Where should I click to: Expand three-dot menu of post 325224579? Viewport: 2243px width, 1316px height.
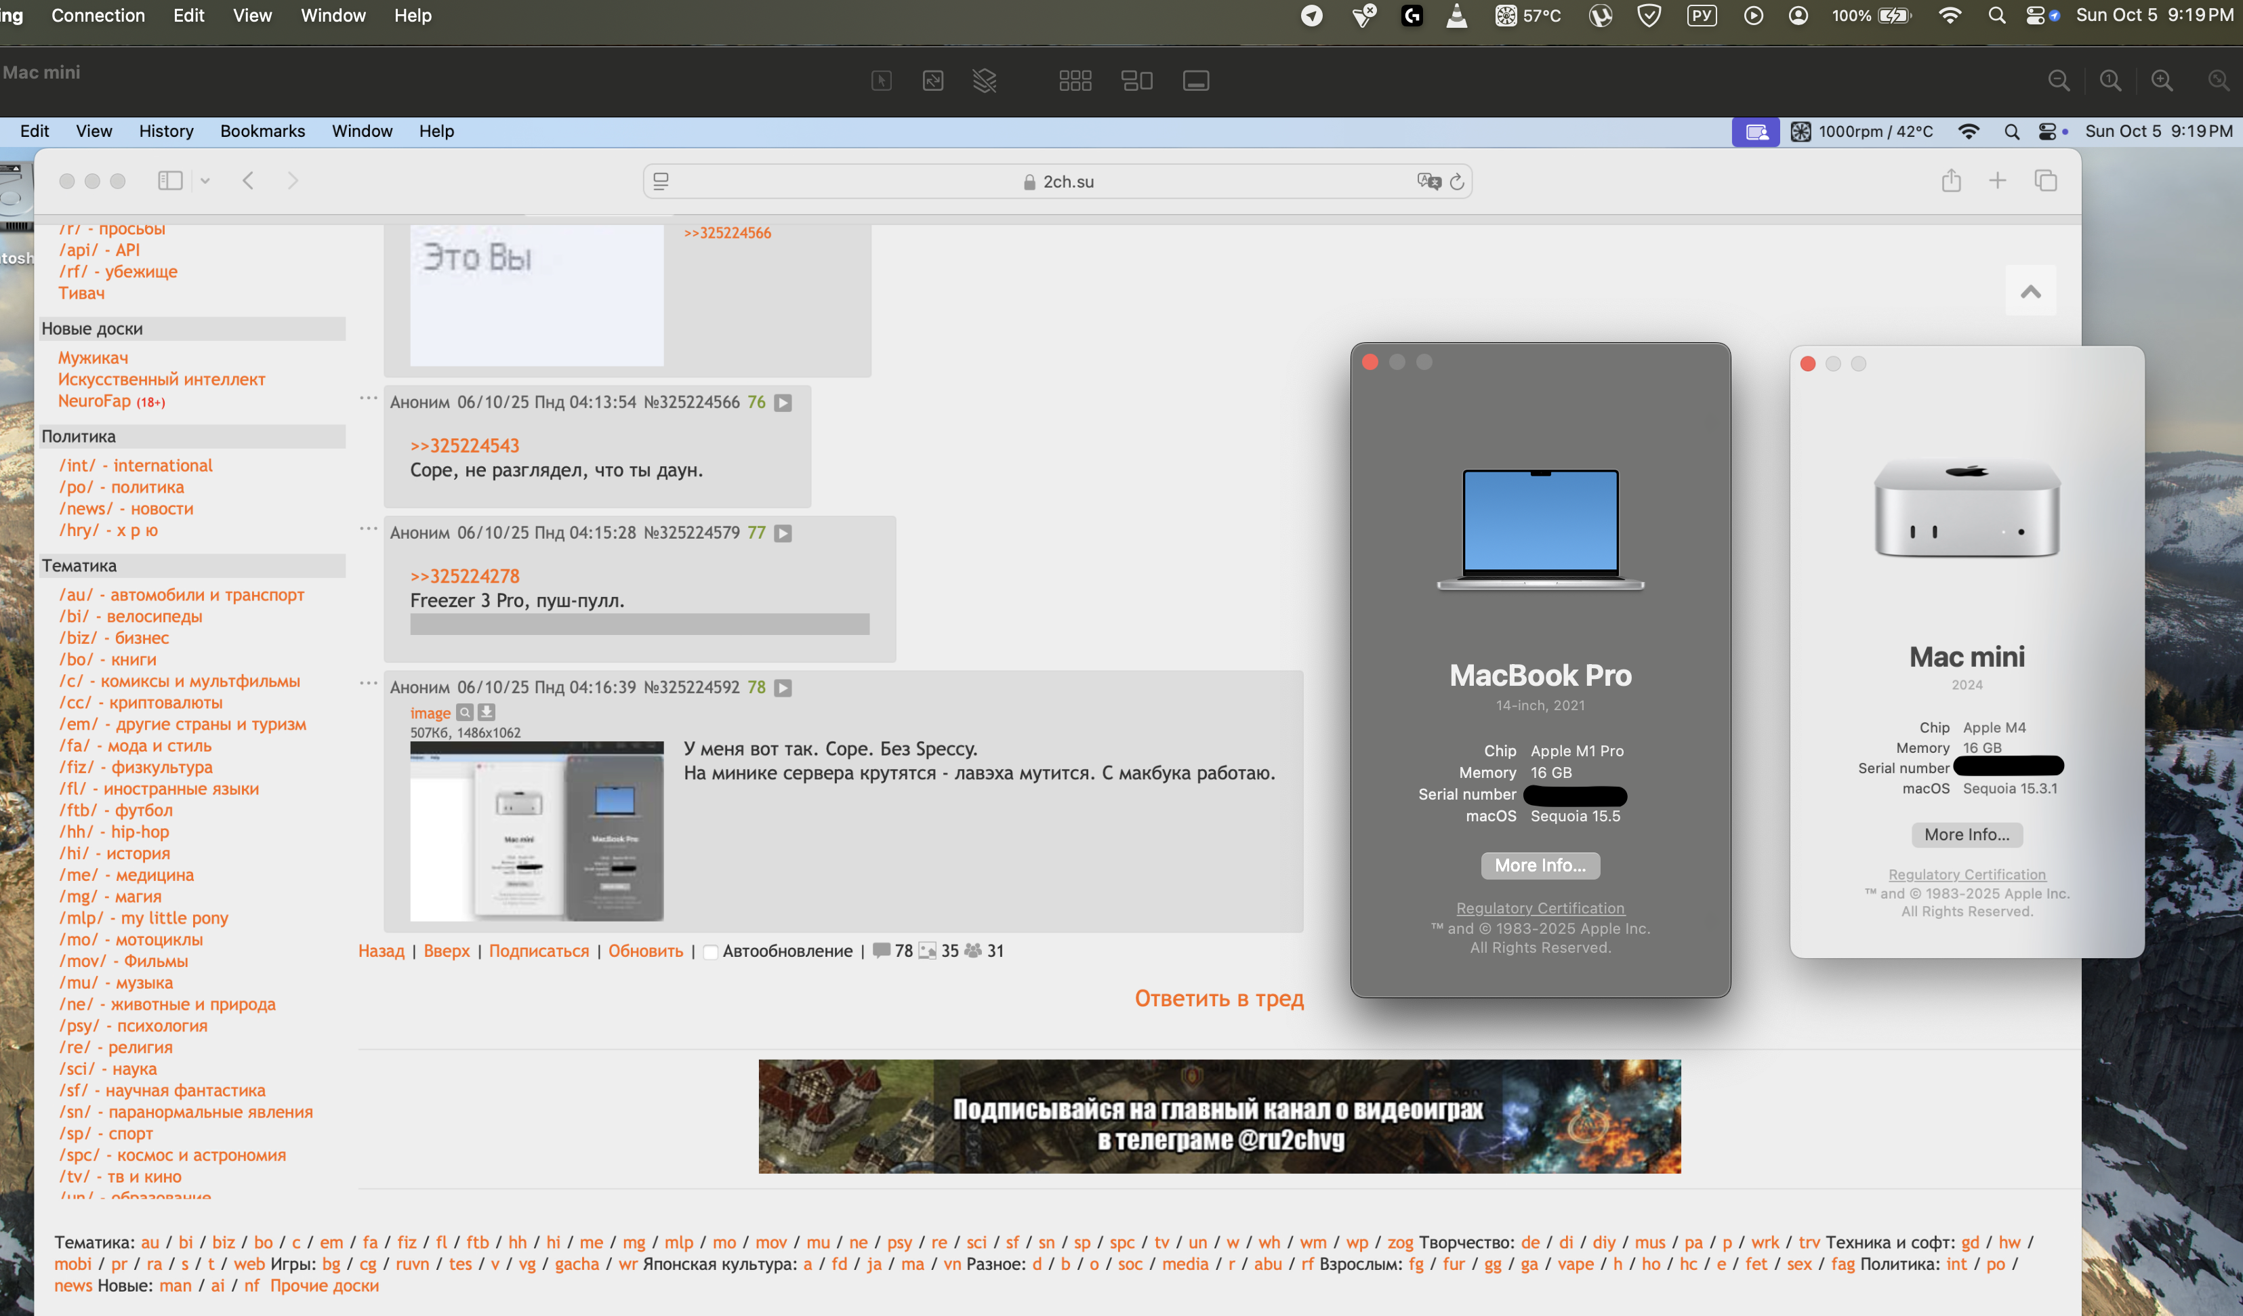[369, 529]
